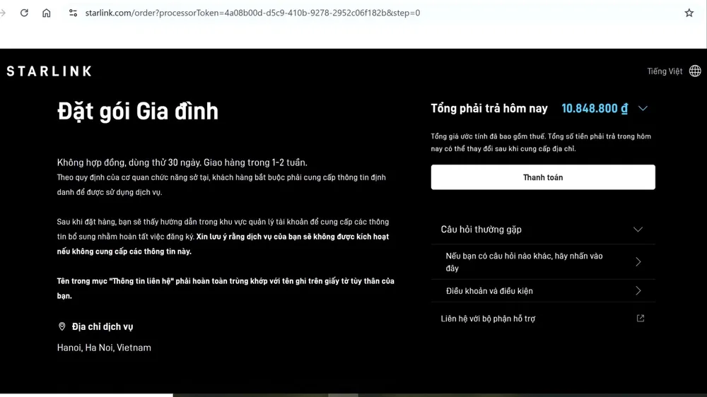Open Liên hệ với bộ phận hỗ trợ link

(x=543, y=319)
